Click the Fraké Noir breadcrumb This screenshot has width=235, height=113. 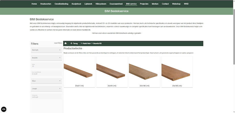[86, 44]
